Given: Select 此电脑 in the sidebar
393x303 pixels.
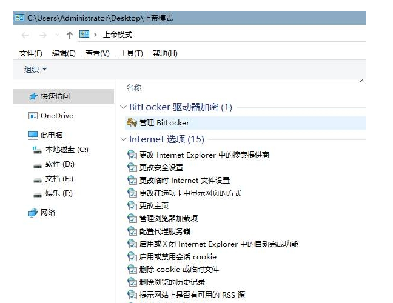Looking at the screenshot, I should coord(52,135).
